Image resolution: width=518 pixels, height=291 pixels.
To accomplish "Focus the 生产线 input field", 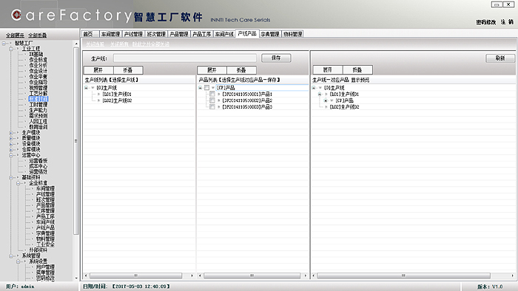I will tap(185, 58).
